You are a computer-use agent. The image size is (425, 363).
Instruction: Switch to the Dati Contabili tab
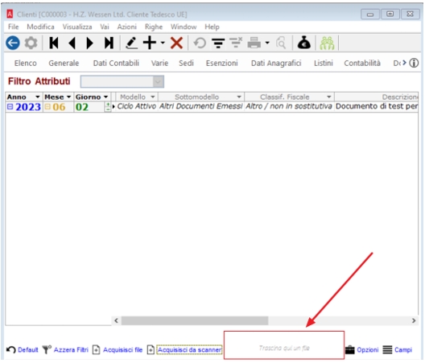pyautogui.click(x=116, y=63)
